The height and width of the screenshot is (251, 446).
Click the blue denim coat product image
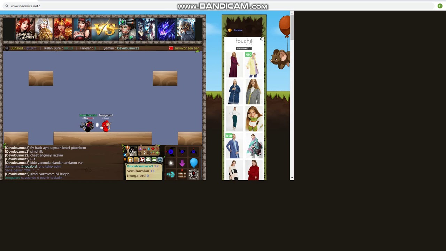pos(234,91)
